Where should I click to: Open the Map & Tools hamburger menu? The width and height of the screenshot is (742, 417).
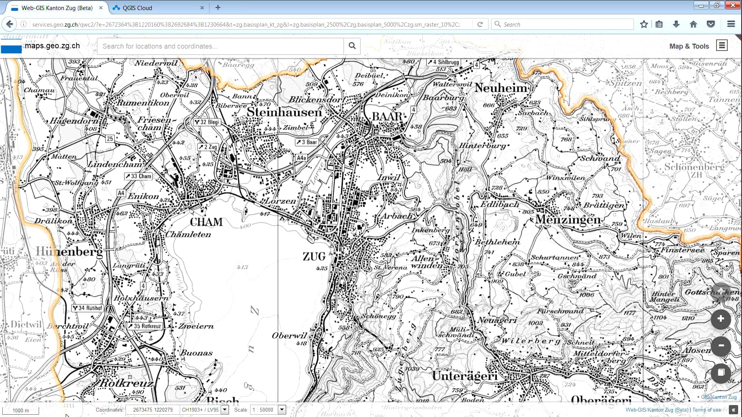coord(722,46)
